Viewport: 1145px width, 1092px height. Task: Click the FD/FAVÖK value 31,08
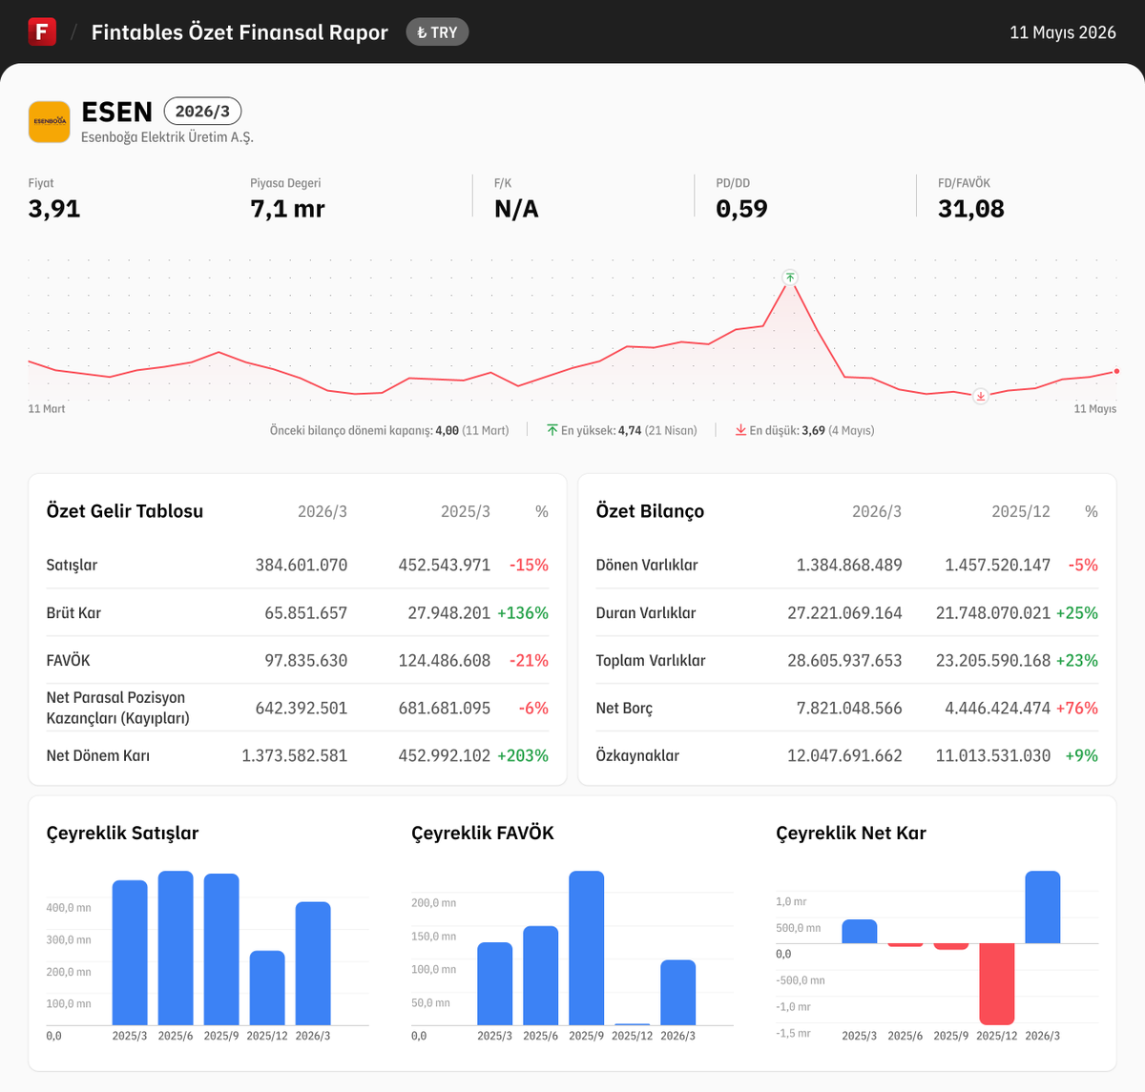tap(971, 209)
